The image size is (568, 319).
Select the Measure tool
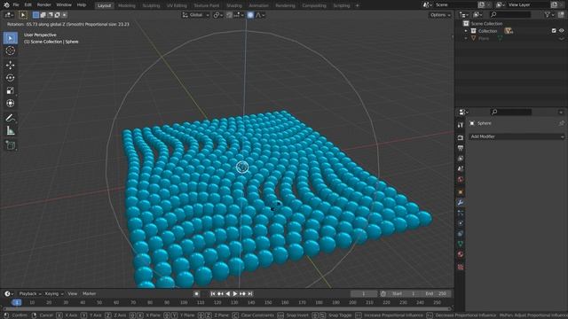[x=11, y=131]
